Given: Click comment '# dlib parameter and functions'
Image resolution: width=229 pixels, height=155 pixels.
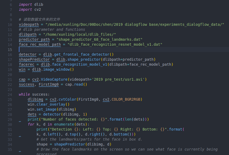Looking at the screenshot, I should (52, 29).
